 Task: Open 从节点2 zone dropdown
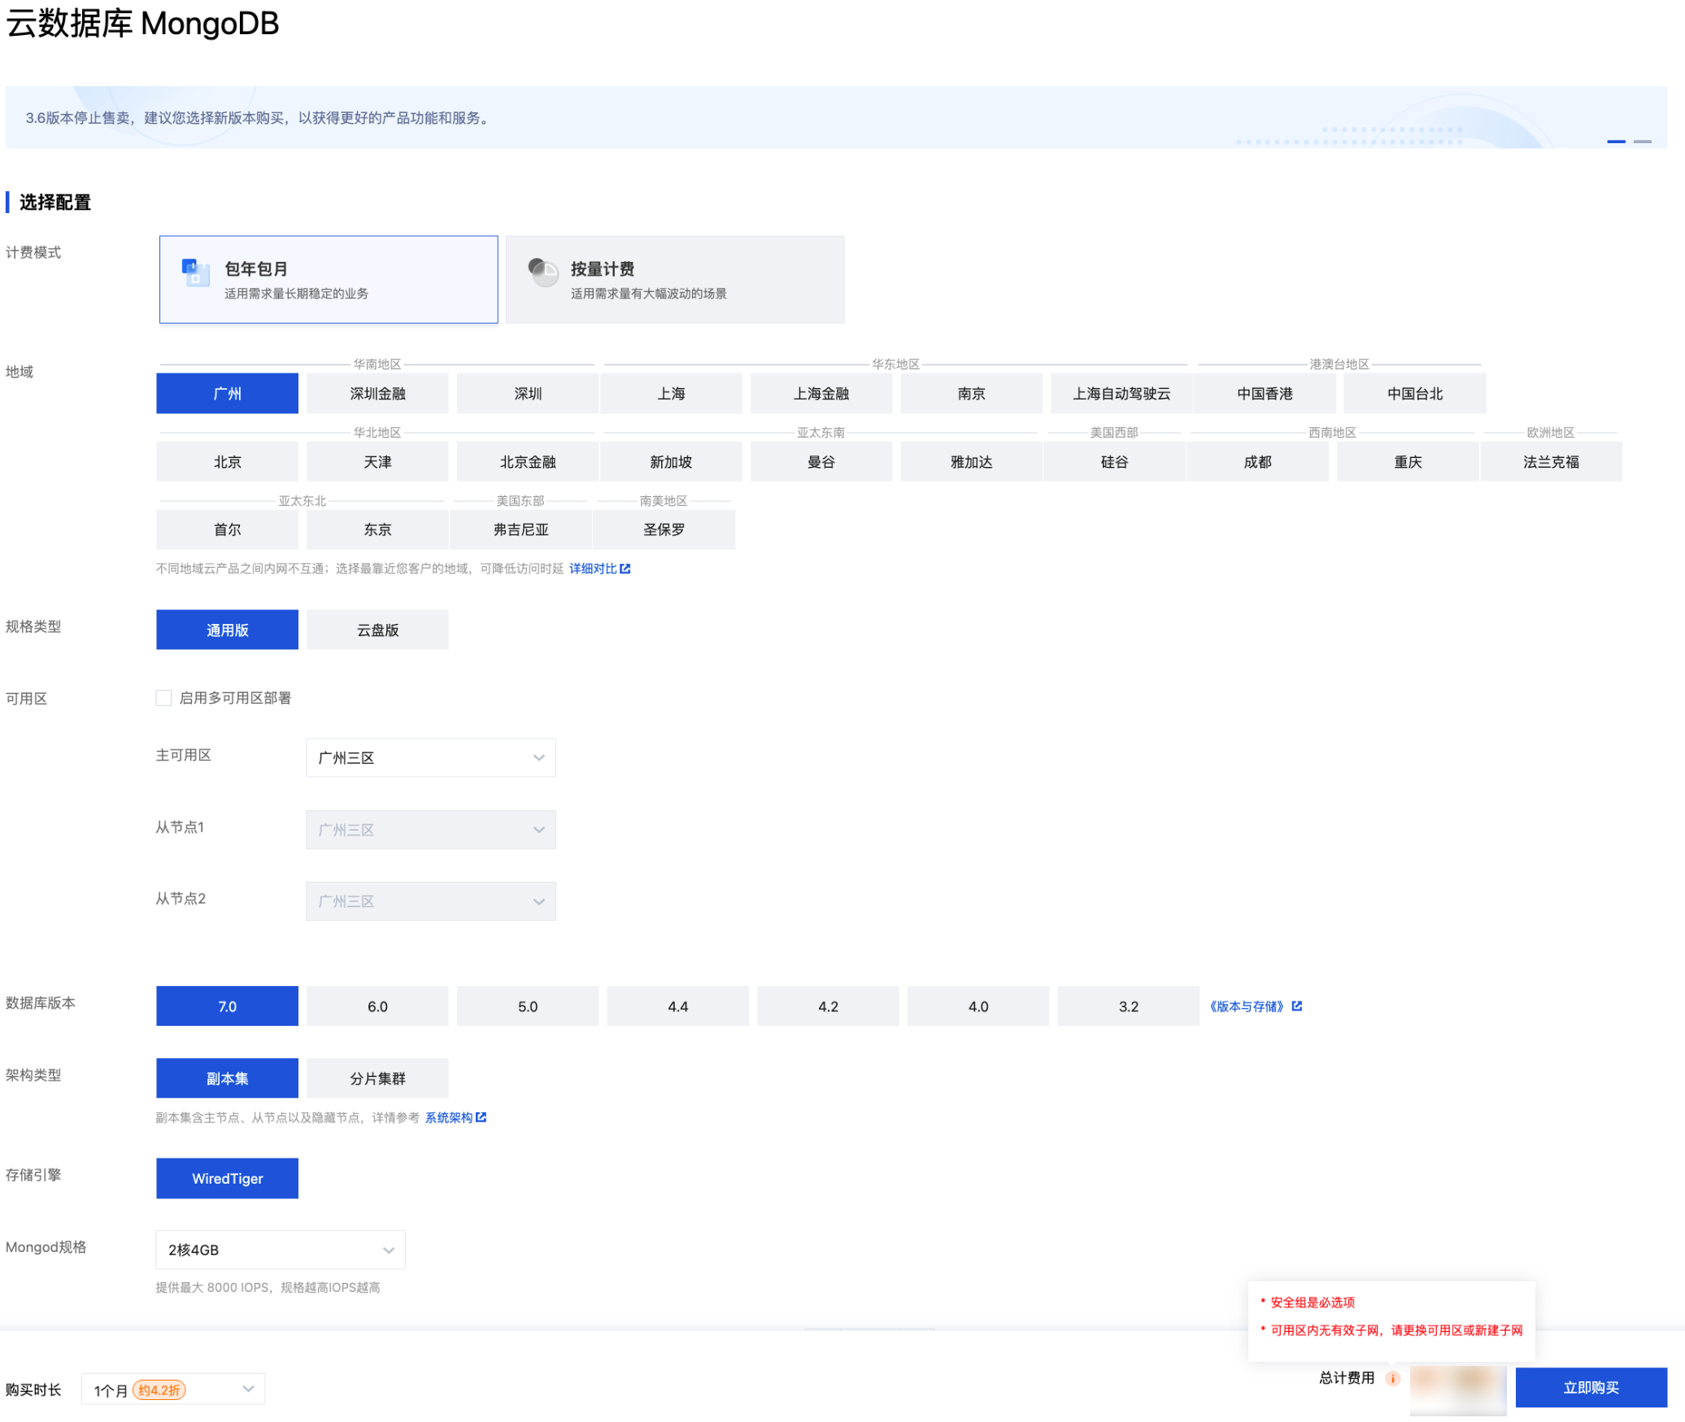pos(430,901)
